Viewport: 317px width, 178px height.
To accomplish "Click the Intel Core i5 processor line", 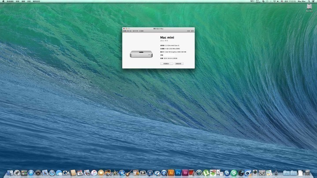I will pos(170,45).
